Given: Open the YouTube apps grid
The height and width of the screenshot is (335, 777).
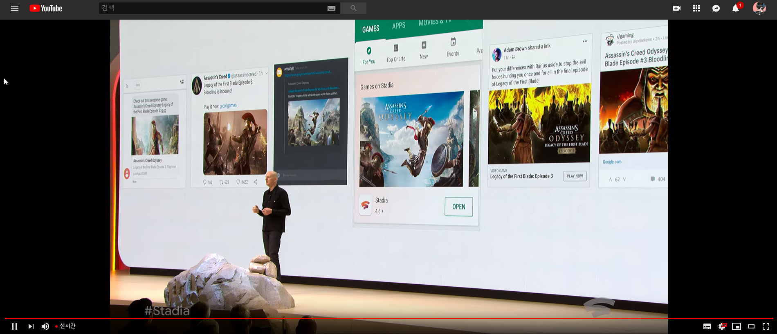Looking at the screenshot, I should point(696,8).
